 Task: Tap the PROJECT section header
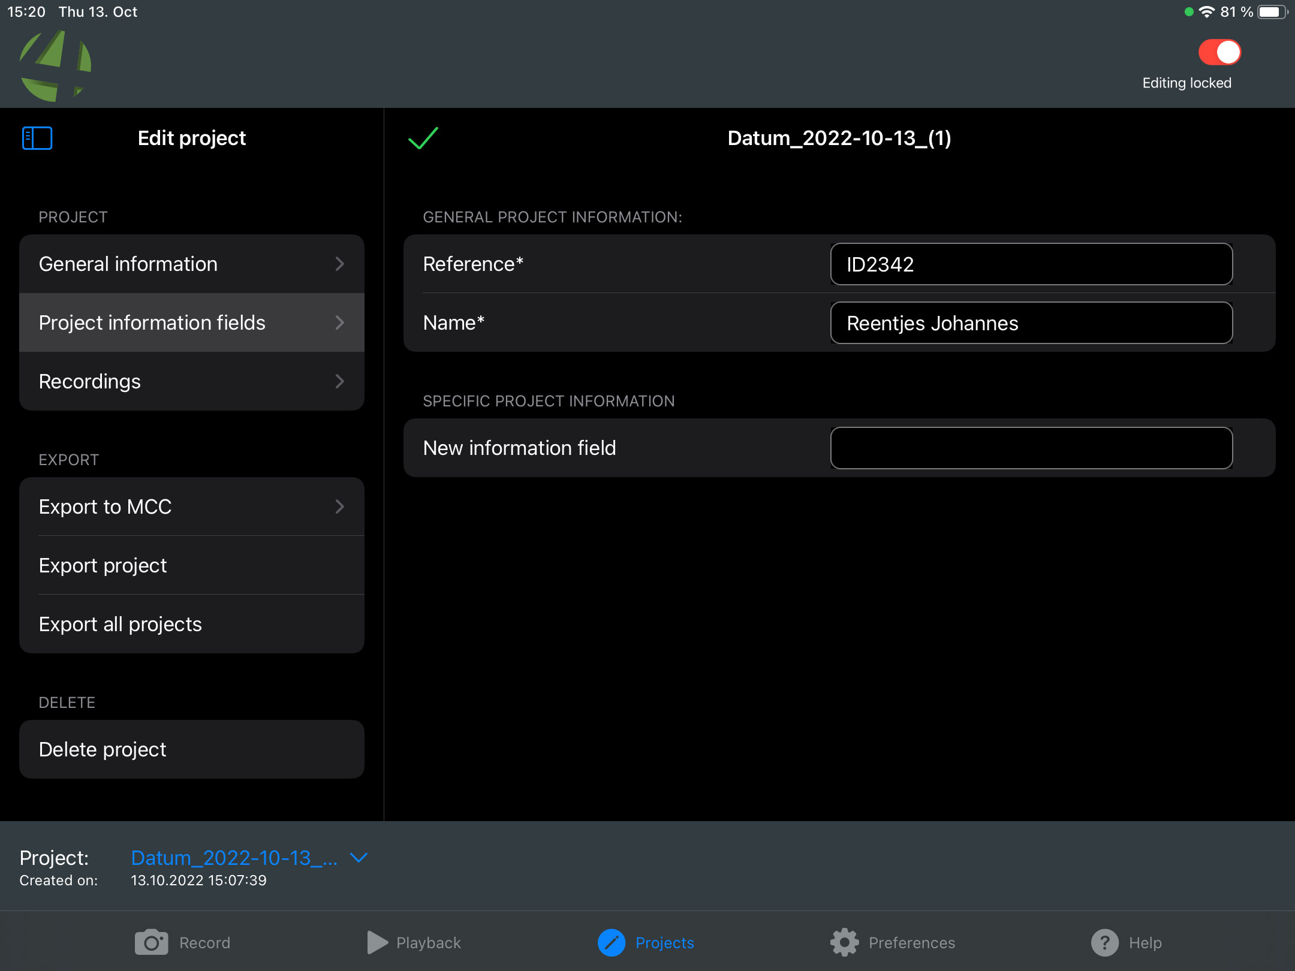(x=73, y=217)
